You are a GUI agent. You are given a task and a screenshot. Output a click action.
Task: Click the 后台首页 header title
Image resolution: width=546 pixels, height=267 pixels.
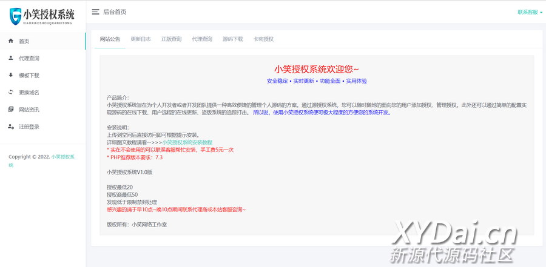(x=115, y=12)
